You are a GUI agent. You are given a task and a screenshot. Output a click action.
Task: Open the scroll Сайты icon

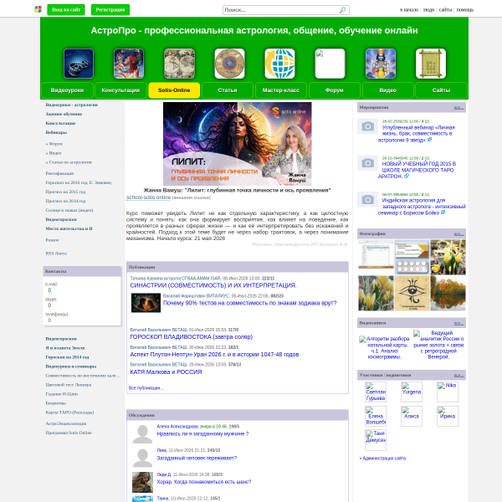coord(431,64)
